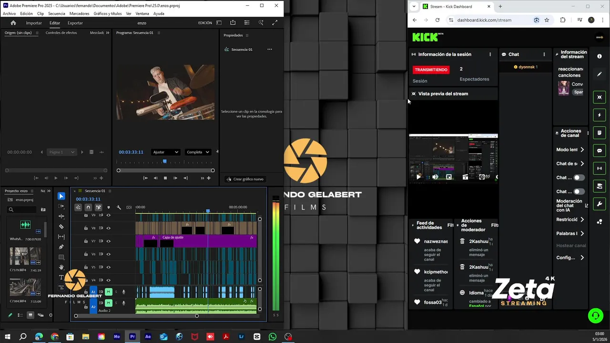This screenshot has width=610, height=343.
Task: Click the Stop button in Program monitor
Action: pos(165,178)
